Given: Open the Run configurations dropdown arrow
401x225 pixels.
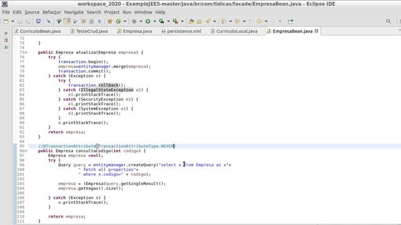Looking at the screenshot, I should click(x=155, y=21).
